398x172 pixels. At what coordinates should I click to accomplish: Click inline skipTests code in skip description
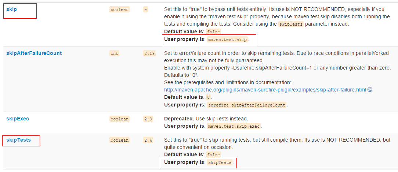[x=291, y=25]
